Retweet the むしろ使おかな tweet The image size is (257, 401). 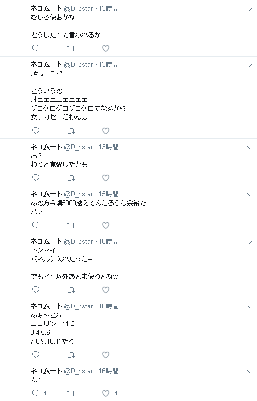pos(71,48)
